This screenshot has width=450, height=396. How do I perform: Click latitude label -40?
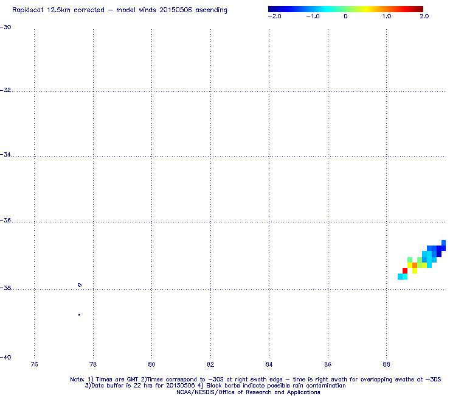pos(5,358)
